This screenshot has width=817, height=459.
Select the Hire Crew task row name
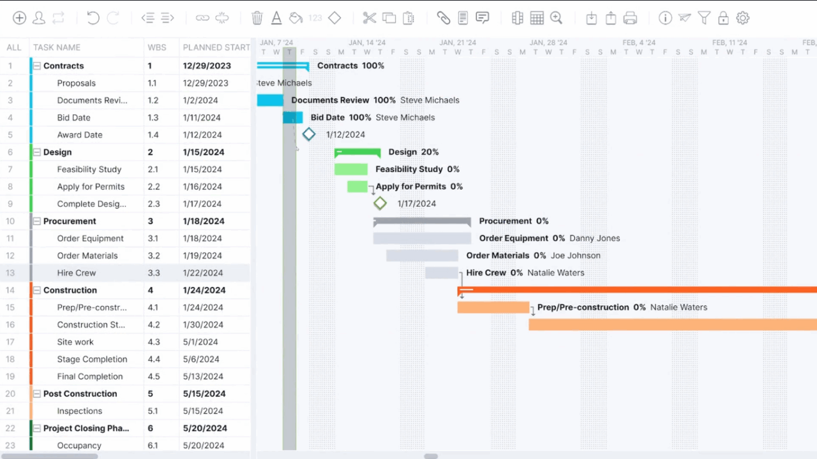pyautogui.click(x=77, y=273)
